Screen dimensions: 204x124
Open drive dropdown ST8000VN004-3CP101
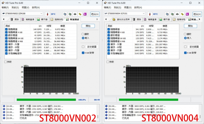coord(125,14)
